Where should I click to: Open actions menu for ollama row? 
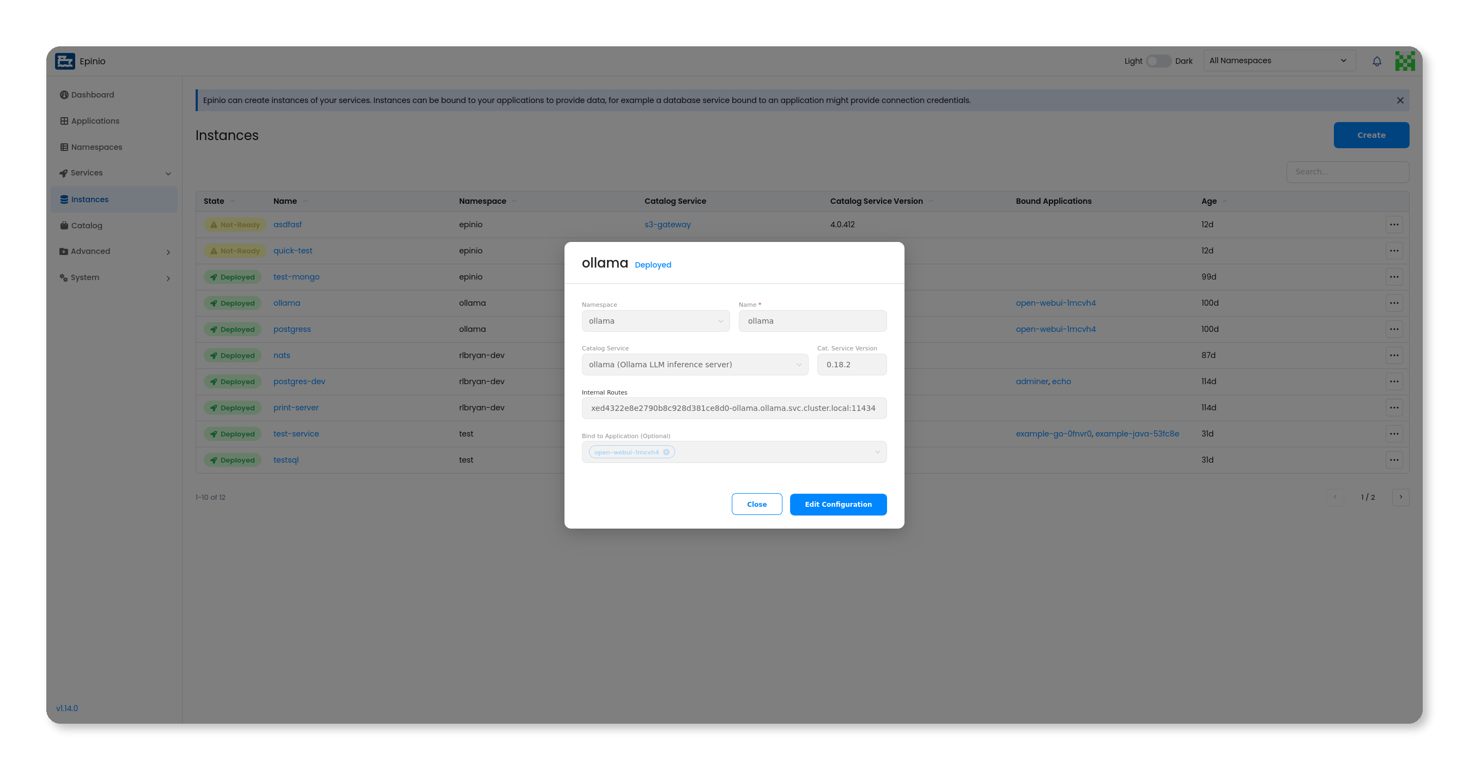coord(1394,303)
